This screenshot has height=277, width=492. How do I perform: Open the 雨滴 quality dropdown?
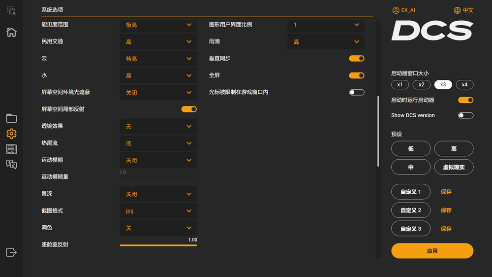click(326, 42)
